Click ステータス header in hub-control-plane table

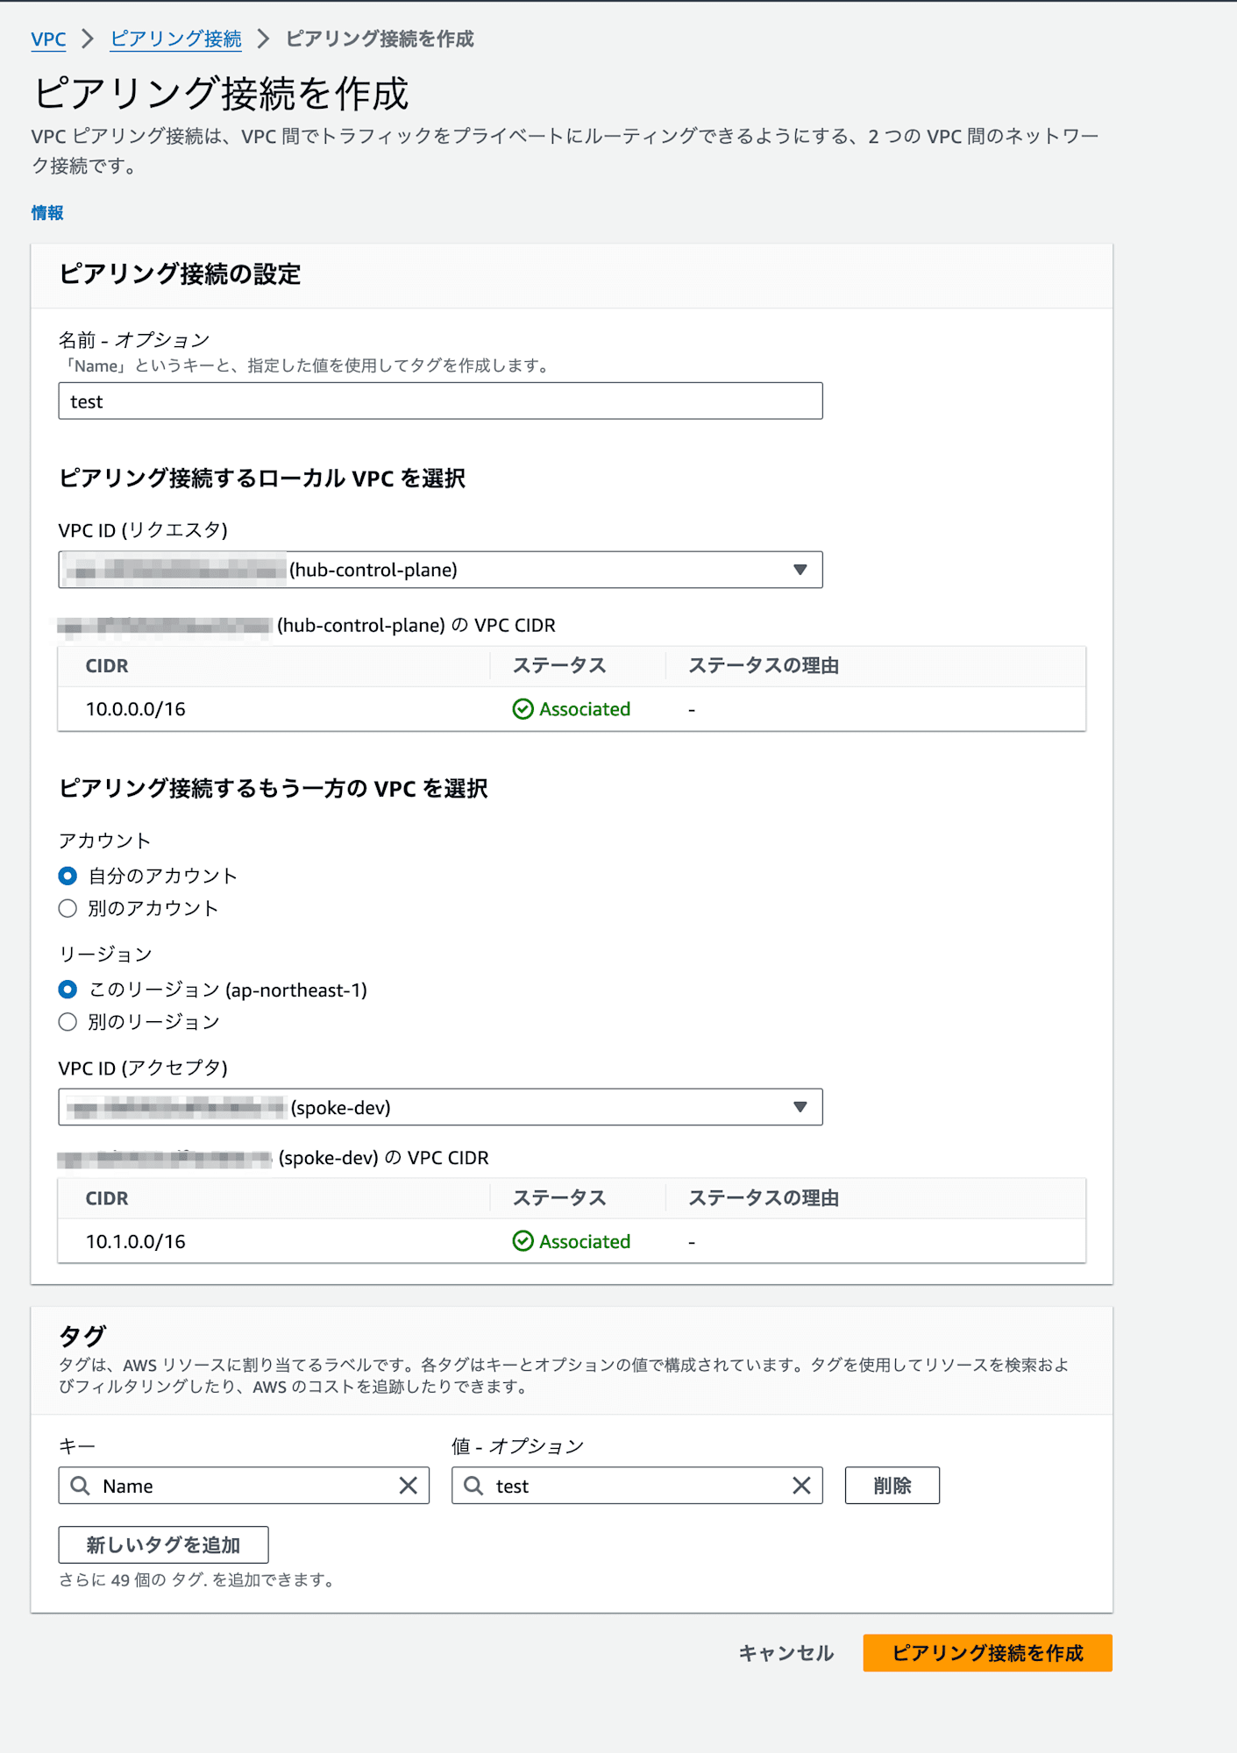tap(559, 666)
